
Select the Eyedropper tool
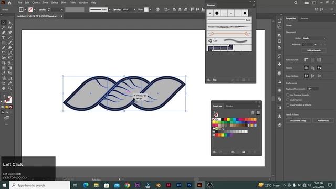point(4,73)
